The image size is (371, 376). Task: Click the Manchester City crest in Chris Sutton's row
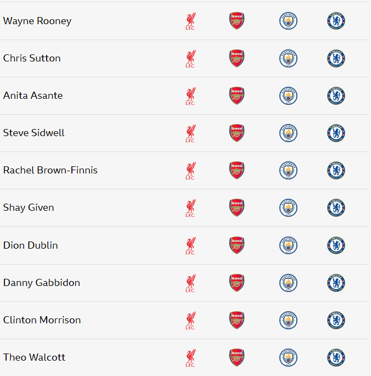click(x=288, y=59)
